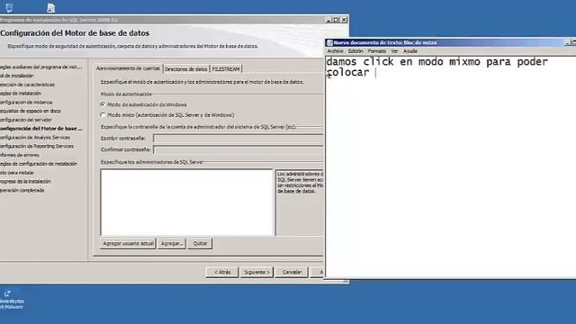Switch to Aprovisionamiento de cuentas tab
The image size is (576, 324).
tap(128, 68)
